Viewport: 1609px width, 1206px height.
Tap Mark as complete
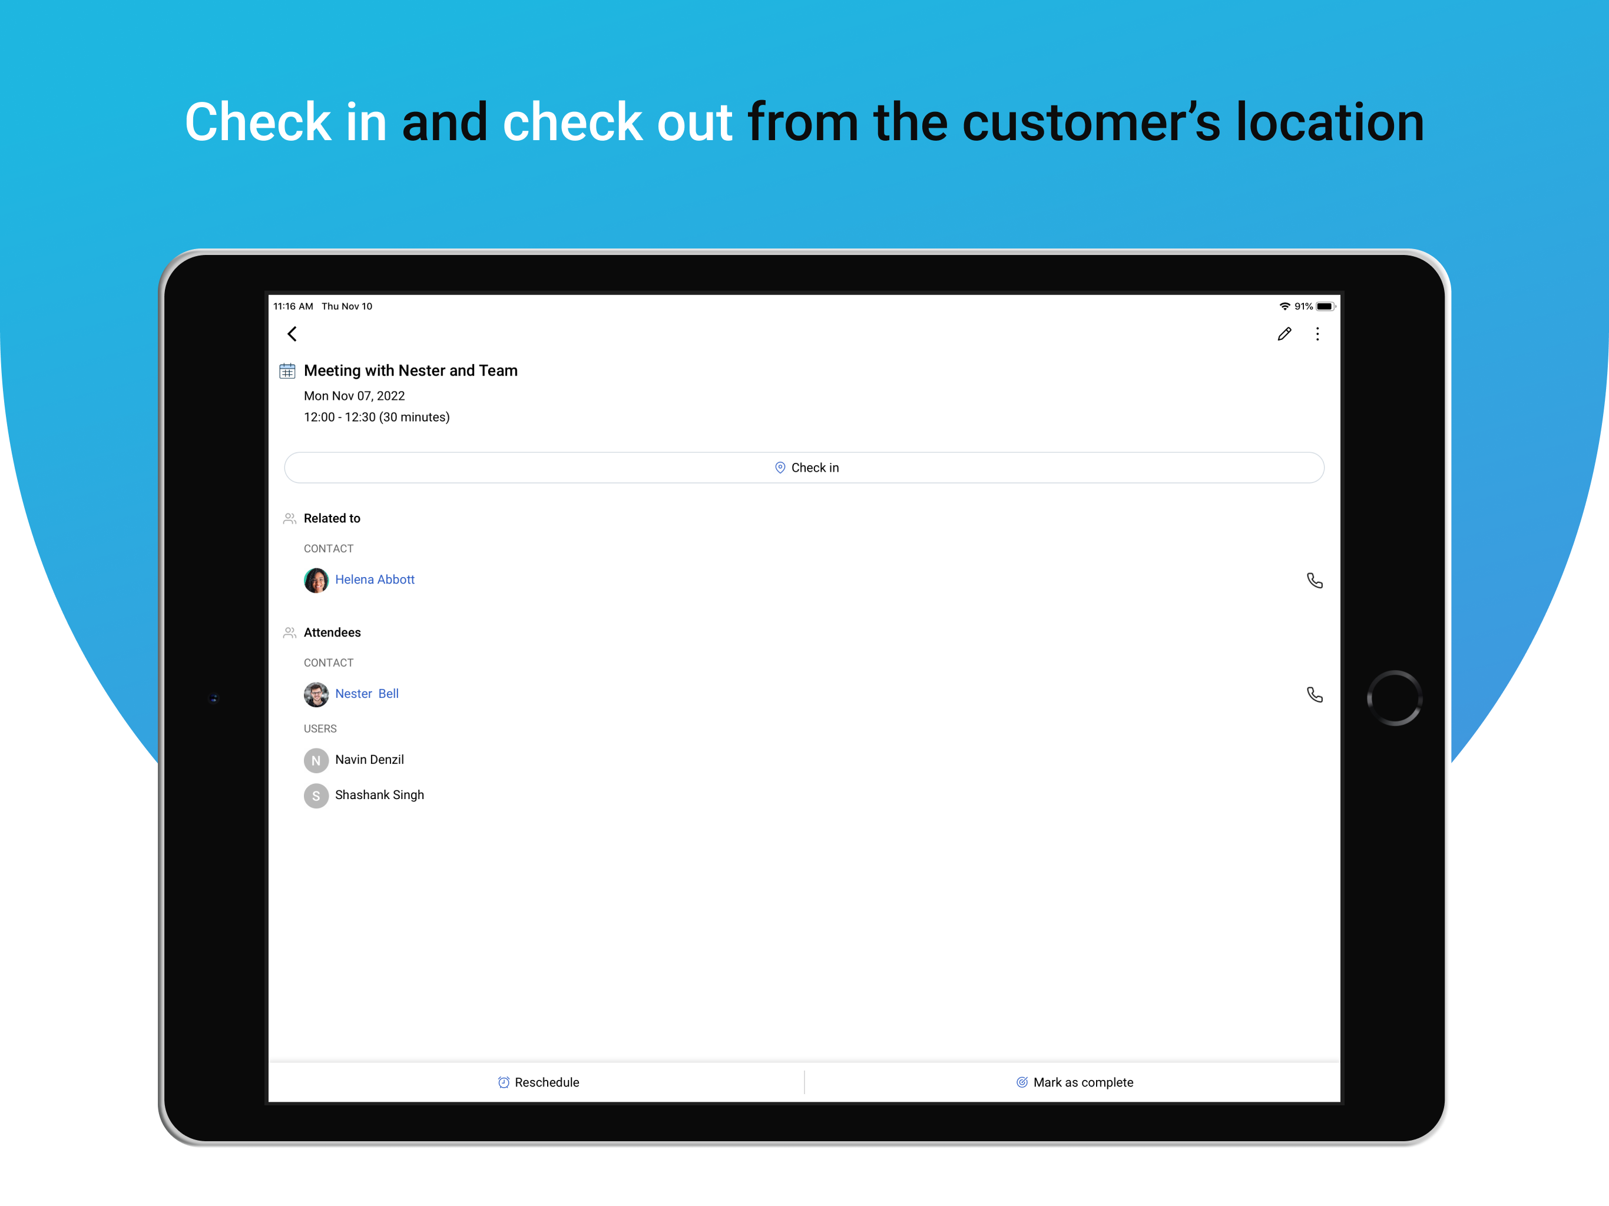point(1074,1082)
